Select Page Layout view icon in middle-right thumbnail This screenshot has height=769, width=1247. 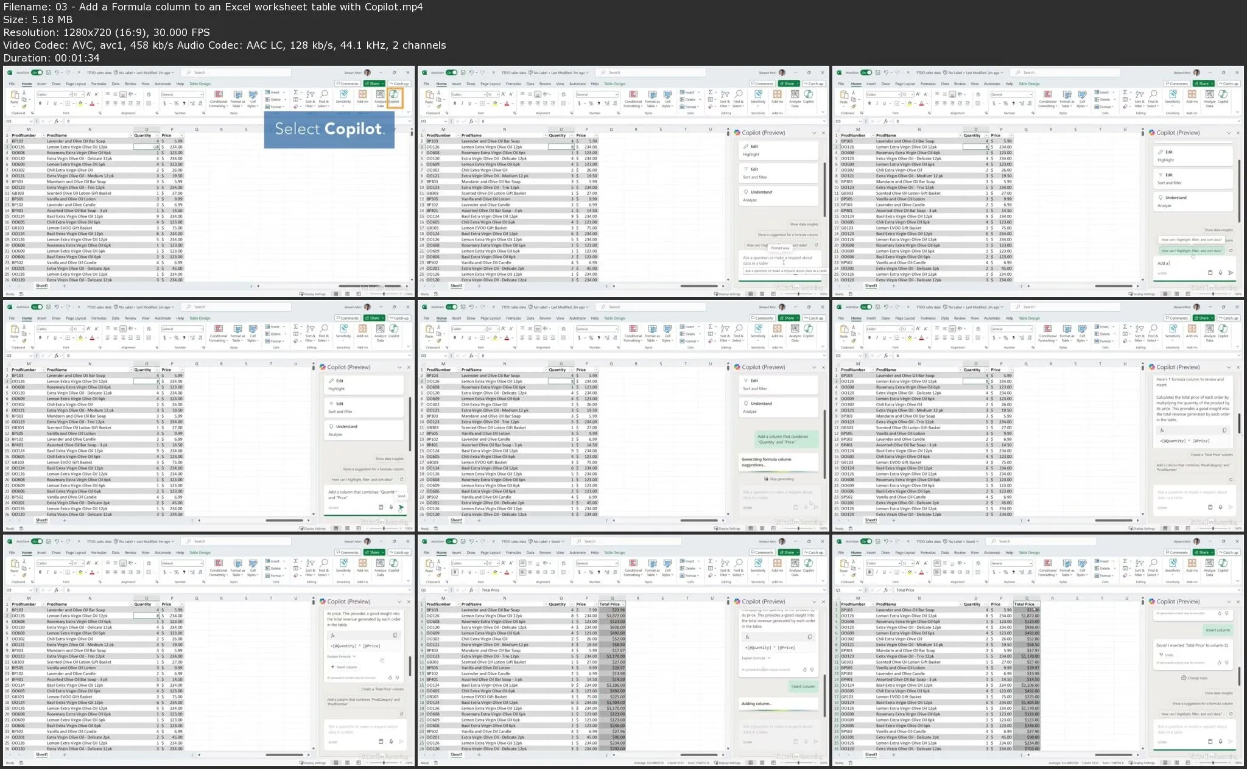1176,528
